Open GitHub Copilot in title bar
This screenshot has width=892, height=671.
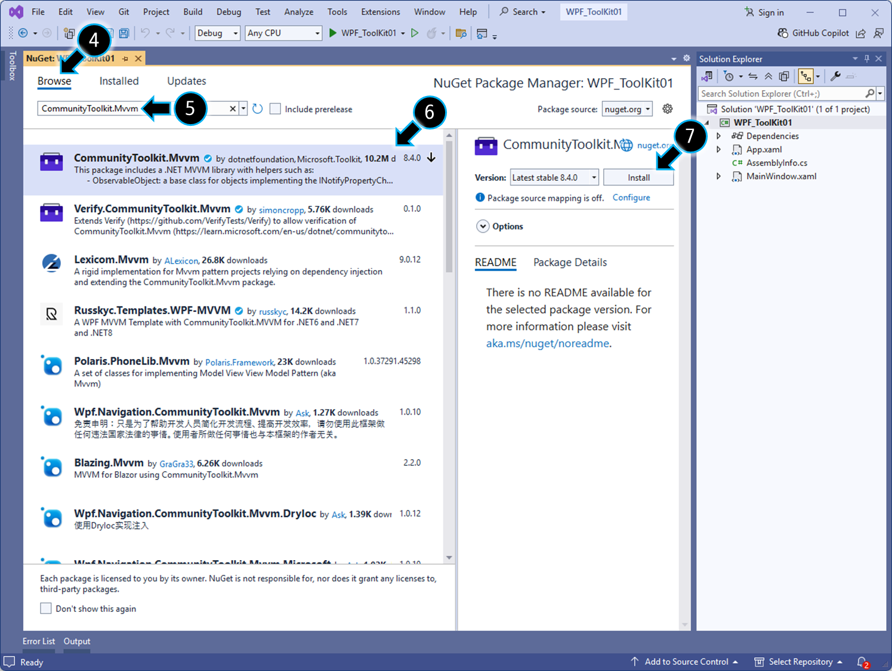point(813,33)
